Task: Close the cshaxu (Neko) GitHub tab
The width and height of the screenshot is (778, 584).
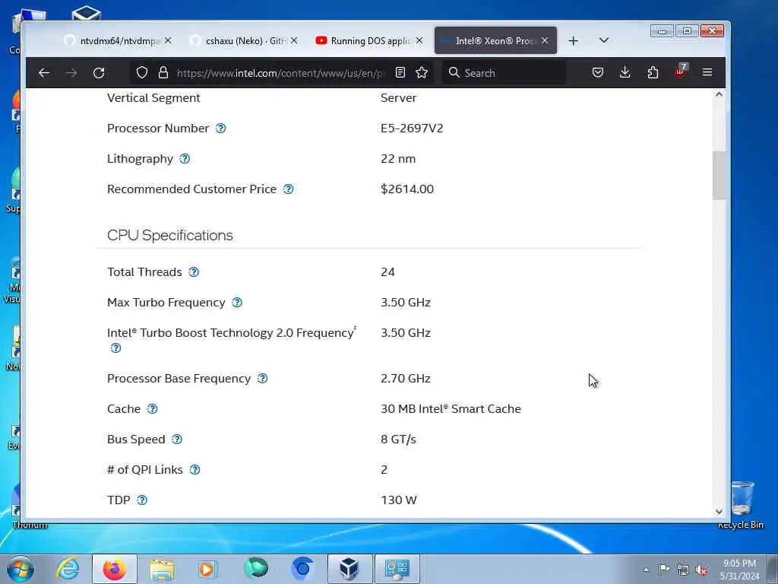Action: pos(294,41)
